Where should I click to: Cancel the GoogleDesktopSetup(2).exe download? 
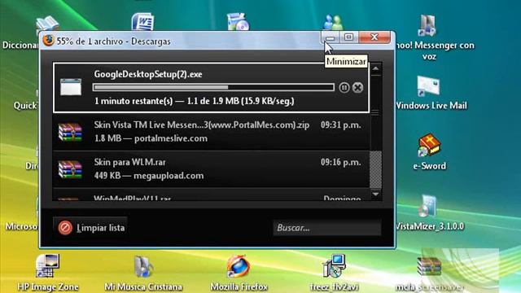pos(357,87)
